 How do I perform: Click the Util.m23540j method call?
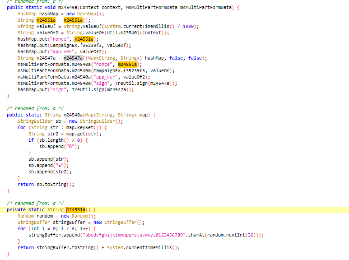pos(123,32)
